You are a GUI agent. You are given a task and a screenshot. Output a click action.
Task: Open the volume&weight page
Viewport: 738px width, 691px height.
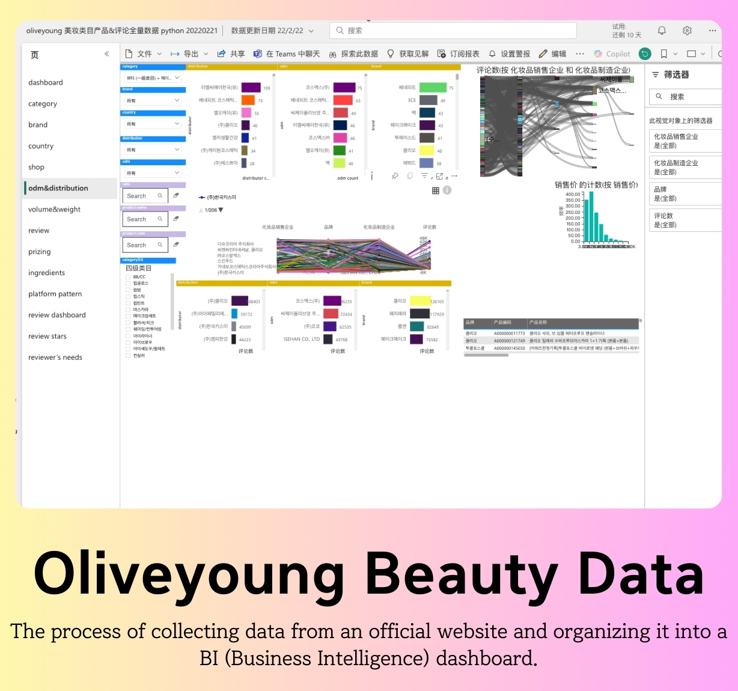coord(54,209)
